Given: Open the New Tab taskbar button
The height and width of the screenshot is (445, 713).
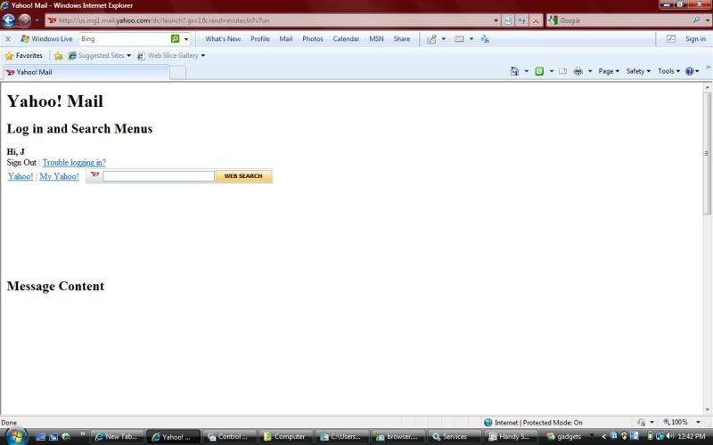Looking at the screenshot, I should [x=118, y=437].
